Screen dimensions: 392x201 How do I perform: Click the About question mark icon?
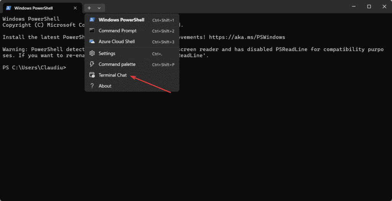point(92,86)
